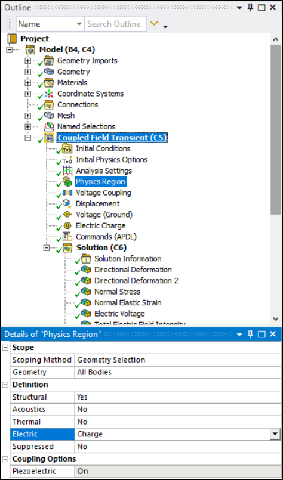Click the Piezoelectric On value
Image resolution: width=283 pixels, height=480 pixels.
point(177,471)
